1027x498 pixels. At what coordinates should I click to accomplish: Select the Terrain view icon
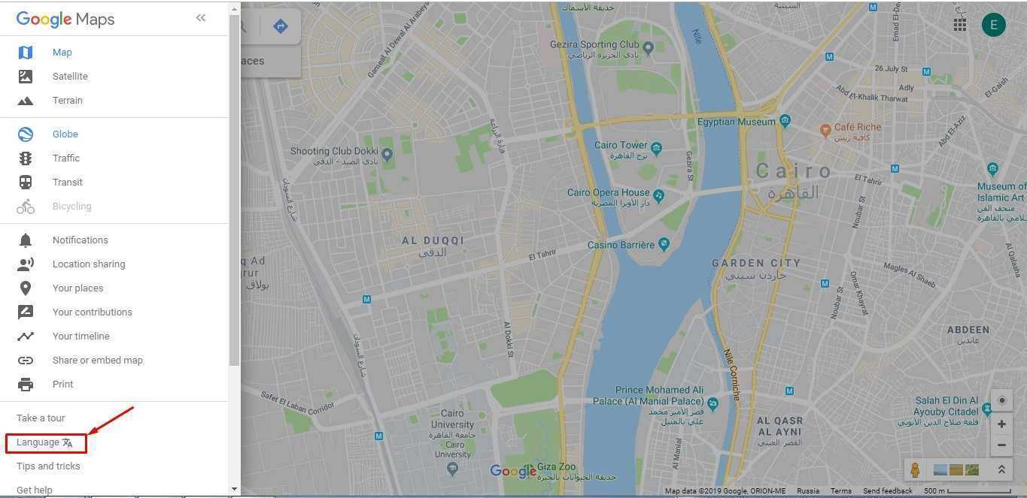click(x=26, y=101)
